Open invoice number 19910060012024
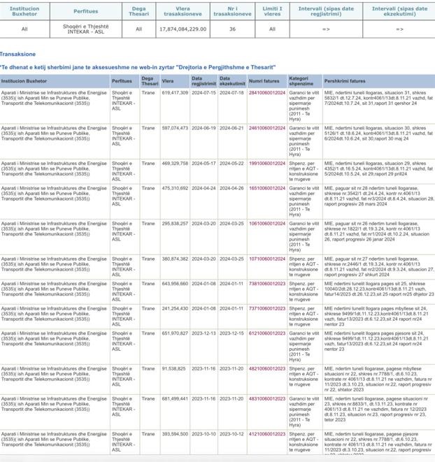 (x=267, y=164)
